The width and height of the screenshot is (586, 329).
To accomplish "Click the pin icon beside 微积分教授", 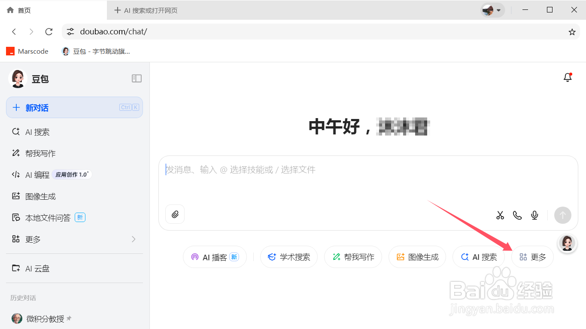I will (x=69, y=319).
